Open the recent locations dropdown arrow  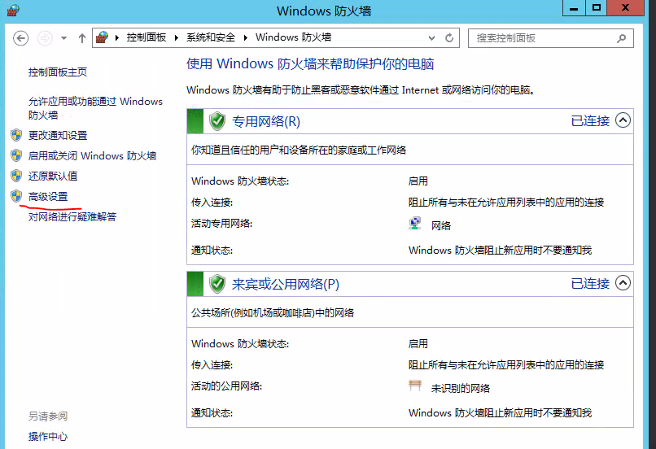(x=63, y=38)
